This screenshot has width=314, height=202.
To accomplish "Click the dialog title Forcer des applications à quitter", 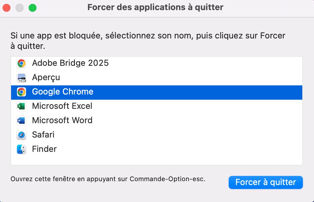I will [x=155, y=7].
